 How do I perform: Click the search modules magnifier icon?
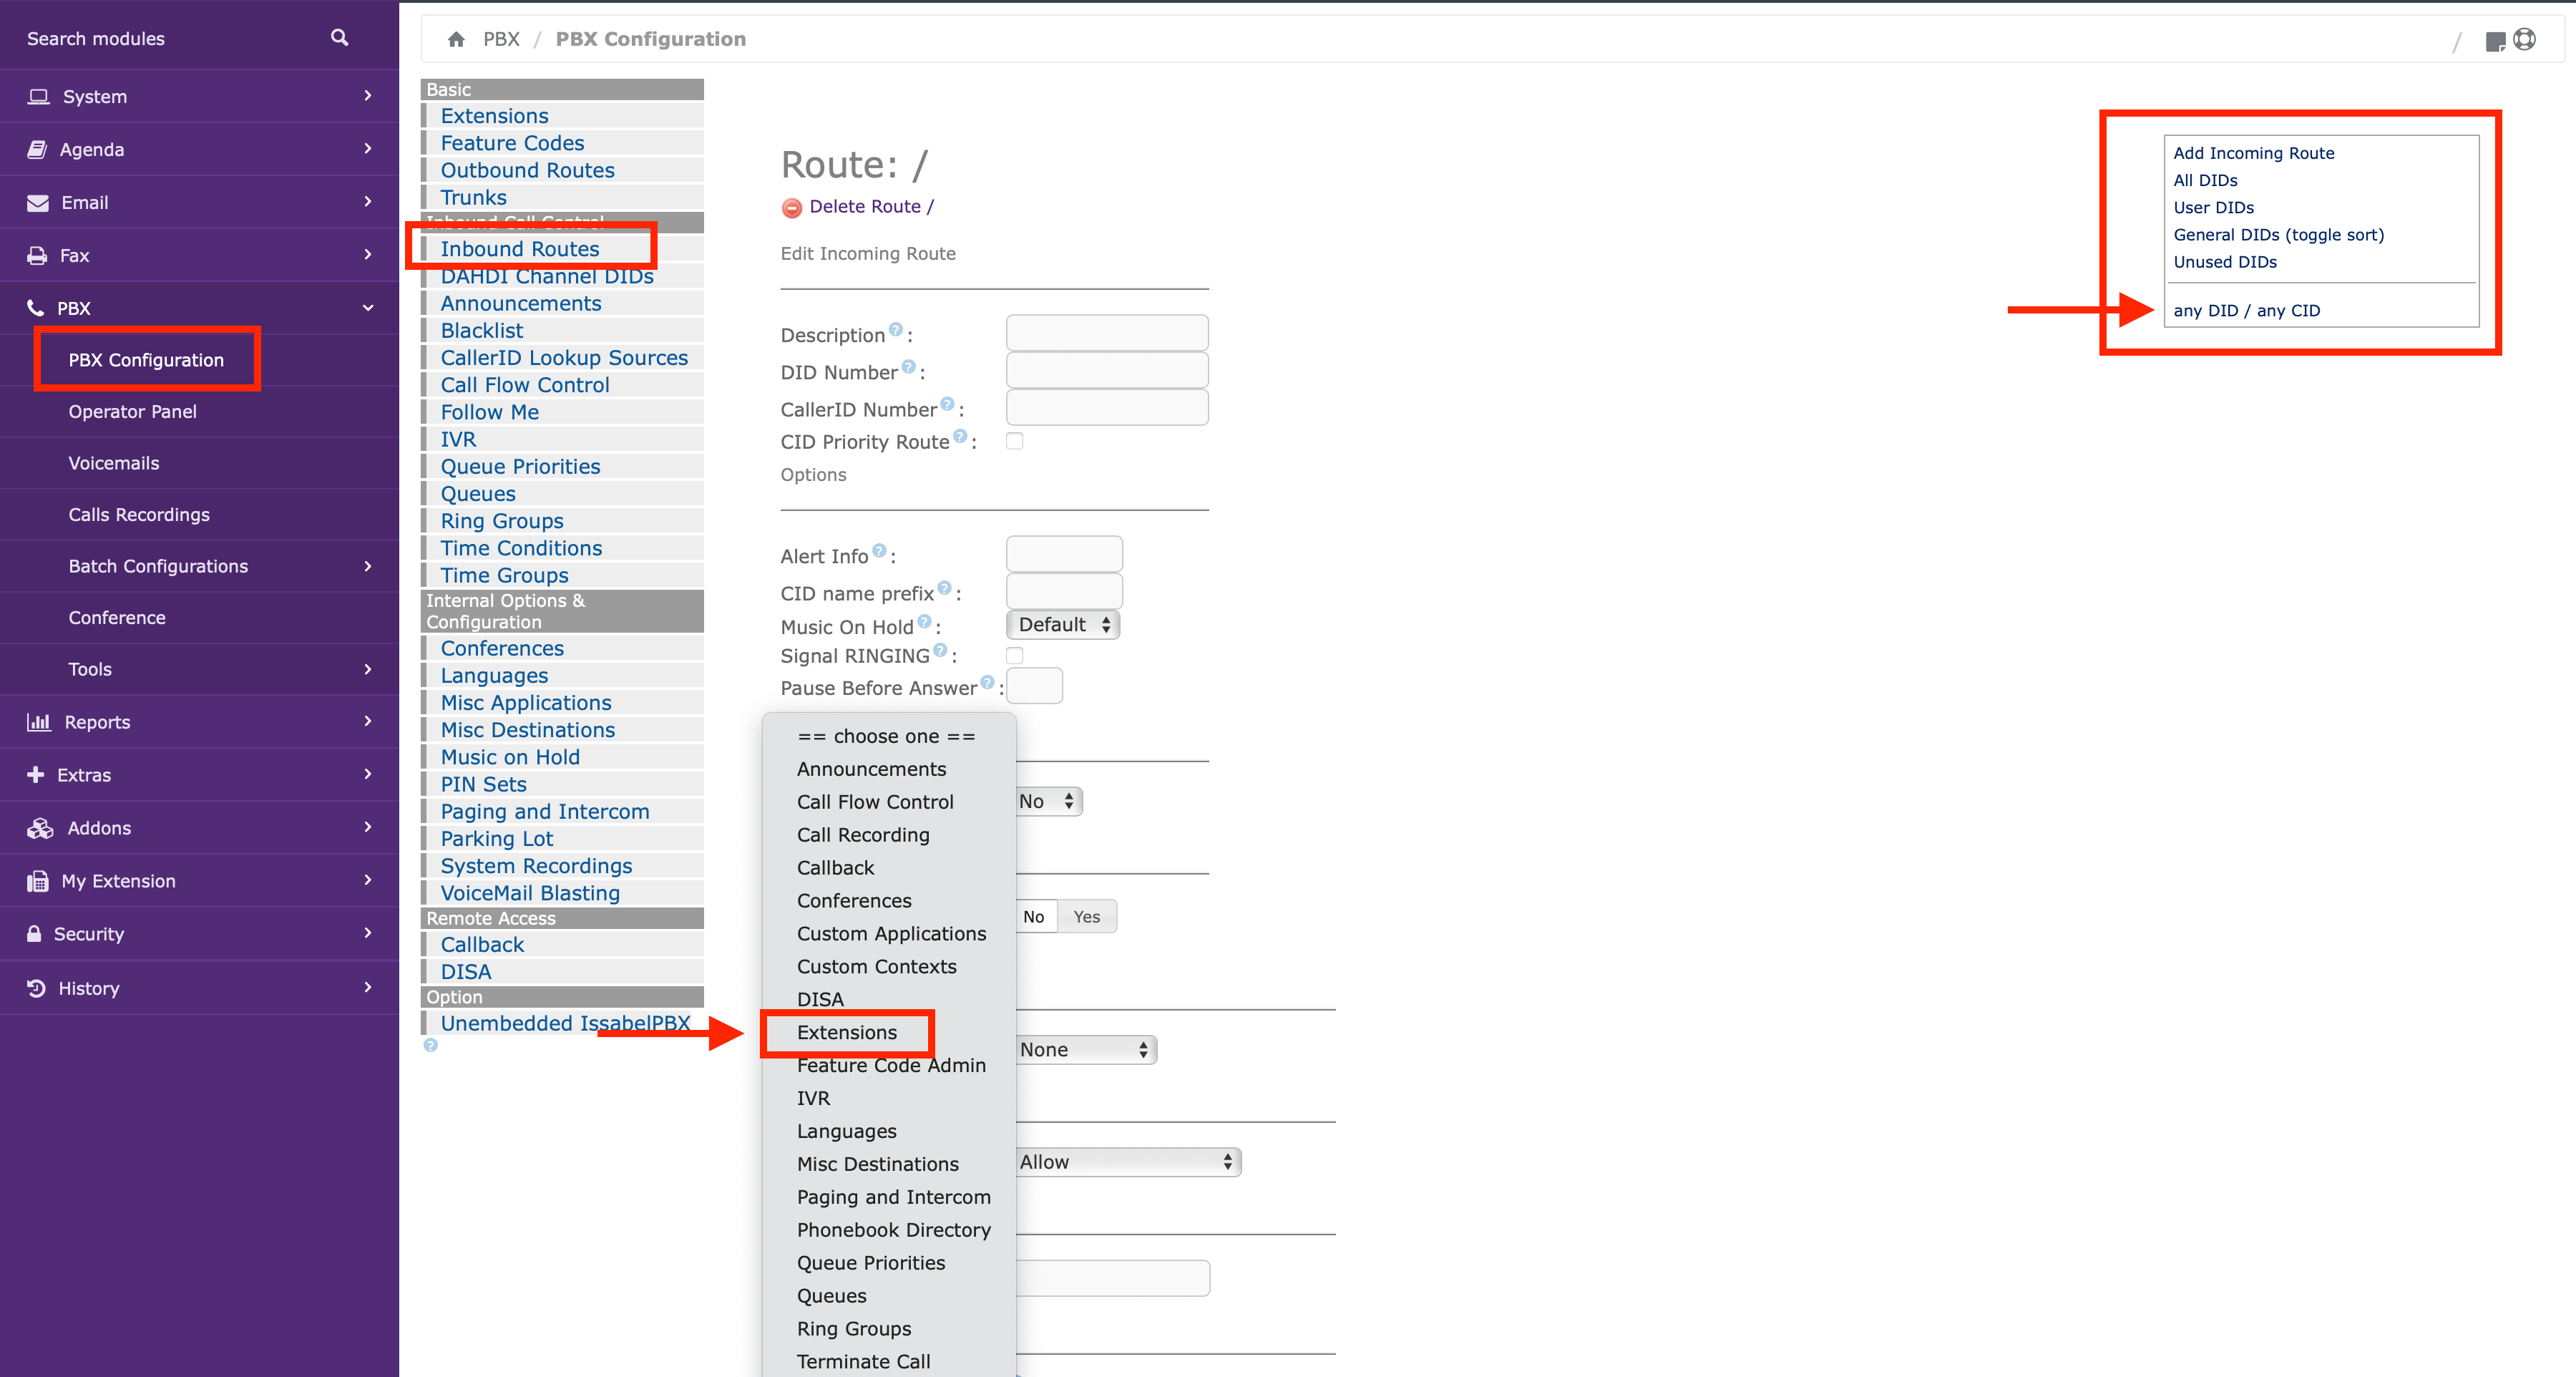(339, 38)
